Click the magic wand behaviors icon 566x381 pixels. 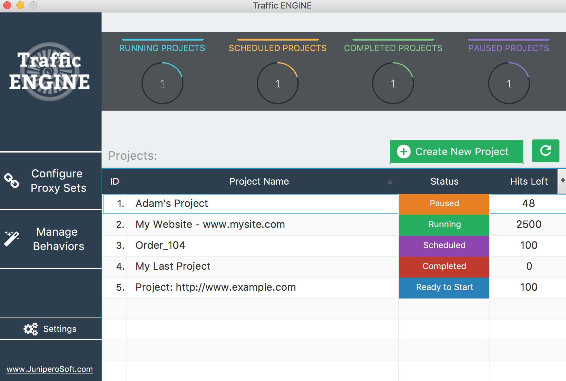point(12,239)
